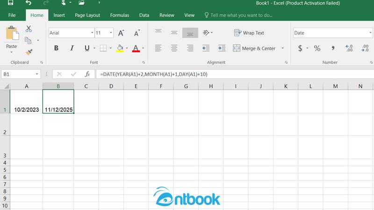The image size is (374, 210).
Task: Open the Date number format dropdown
Action: click(370, 33)
